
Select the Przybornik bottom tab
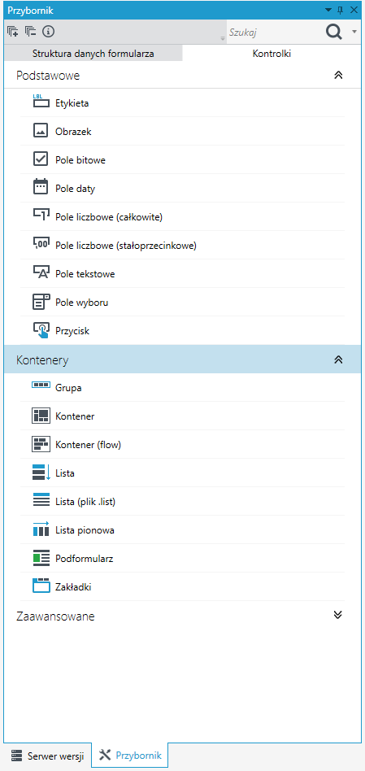130,755
